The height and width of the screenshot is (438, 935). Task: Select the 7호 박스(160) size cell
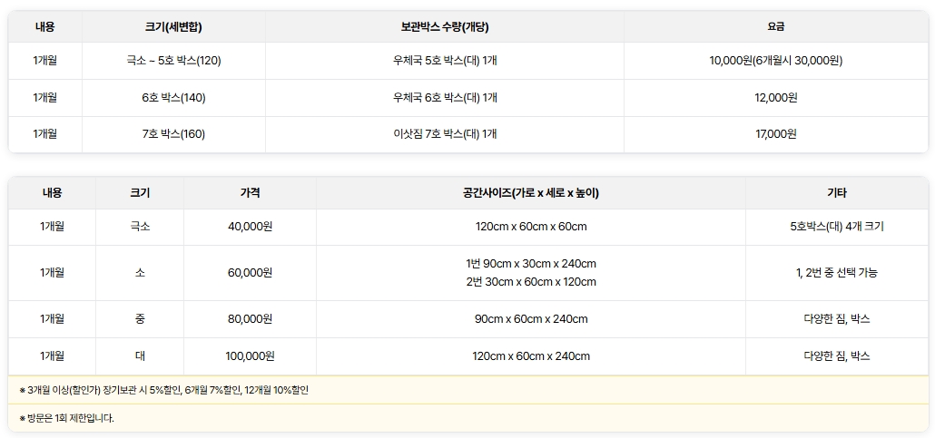[173, 134]
